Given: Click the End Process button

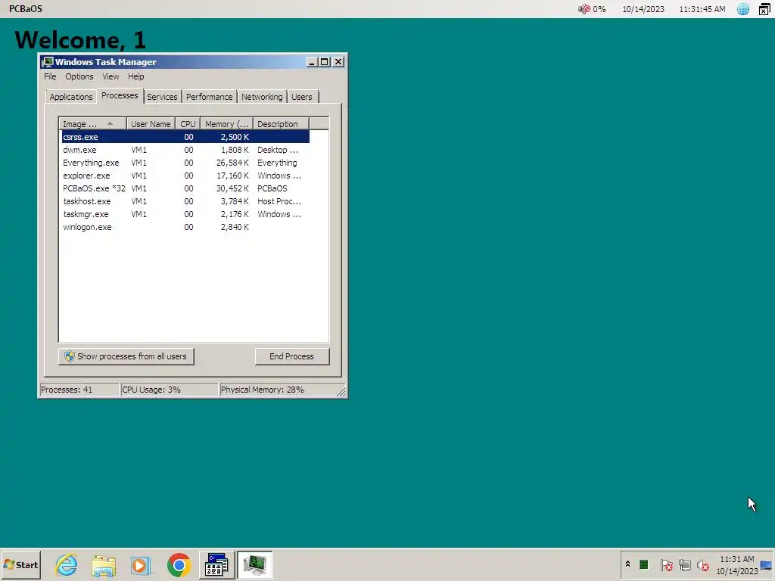Looking at the screenshot, I should tap(291, 356).
